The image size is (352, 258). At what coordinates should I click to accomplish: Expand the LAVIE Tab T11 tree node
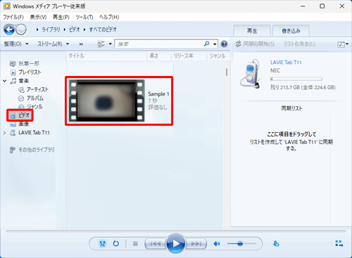point(4,133)
